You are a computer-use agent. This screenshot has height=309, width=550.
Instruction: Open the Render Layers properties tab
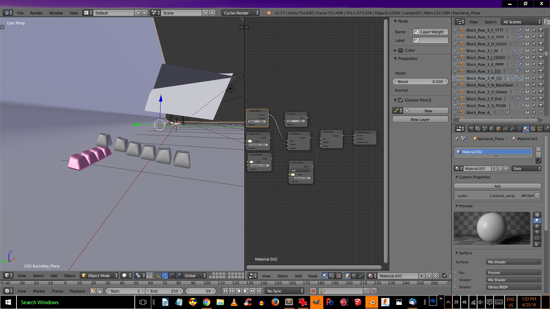coord(478,129)
